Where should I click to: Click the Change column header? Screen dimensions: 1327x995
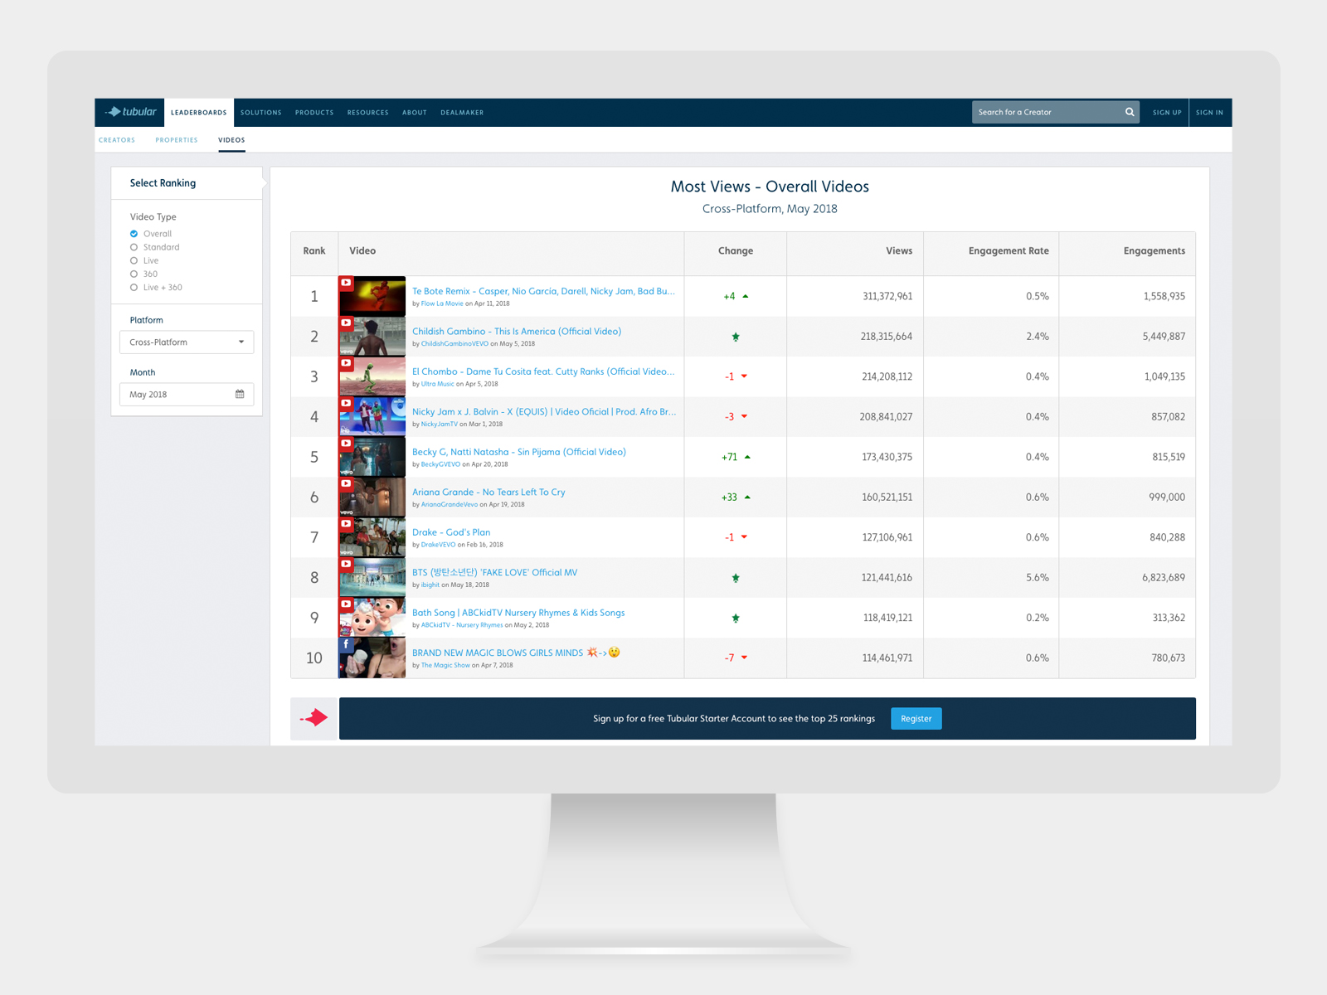click(x=736, y=250)
